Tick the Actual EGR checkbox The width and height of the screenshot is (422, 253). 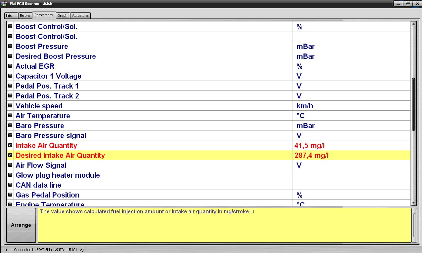coord(10,66)
